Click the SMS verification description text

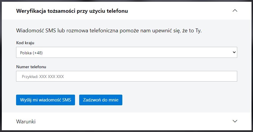(109, 31)
